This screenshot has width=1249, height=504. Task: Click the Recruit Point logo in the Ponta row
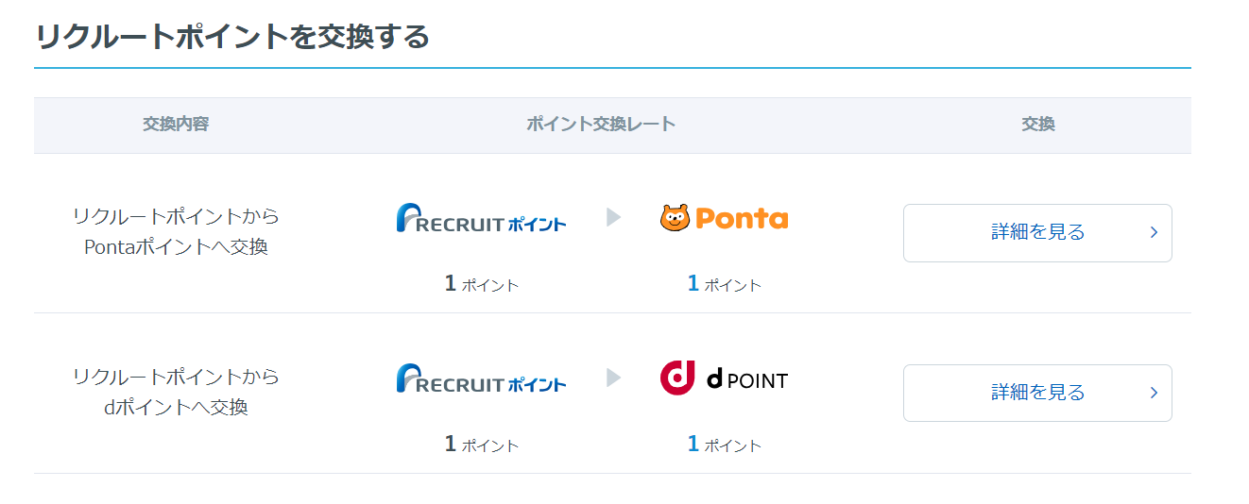coord(481,219)
